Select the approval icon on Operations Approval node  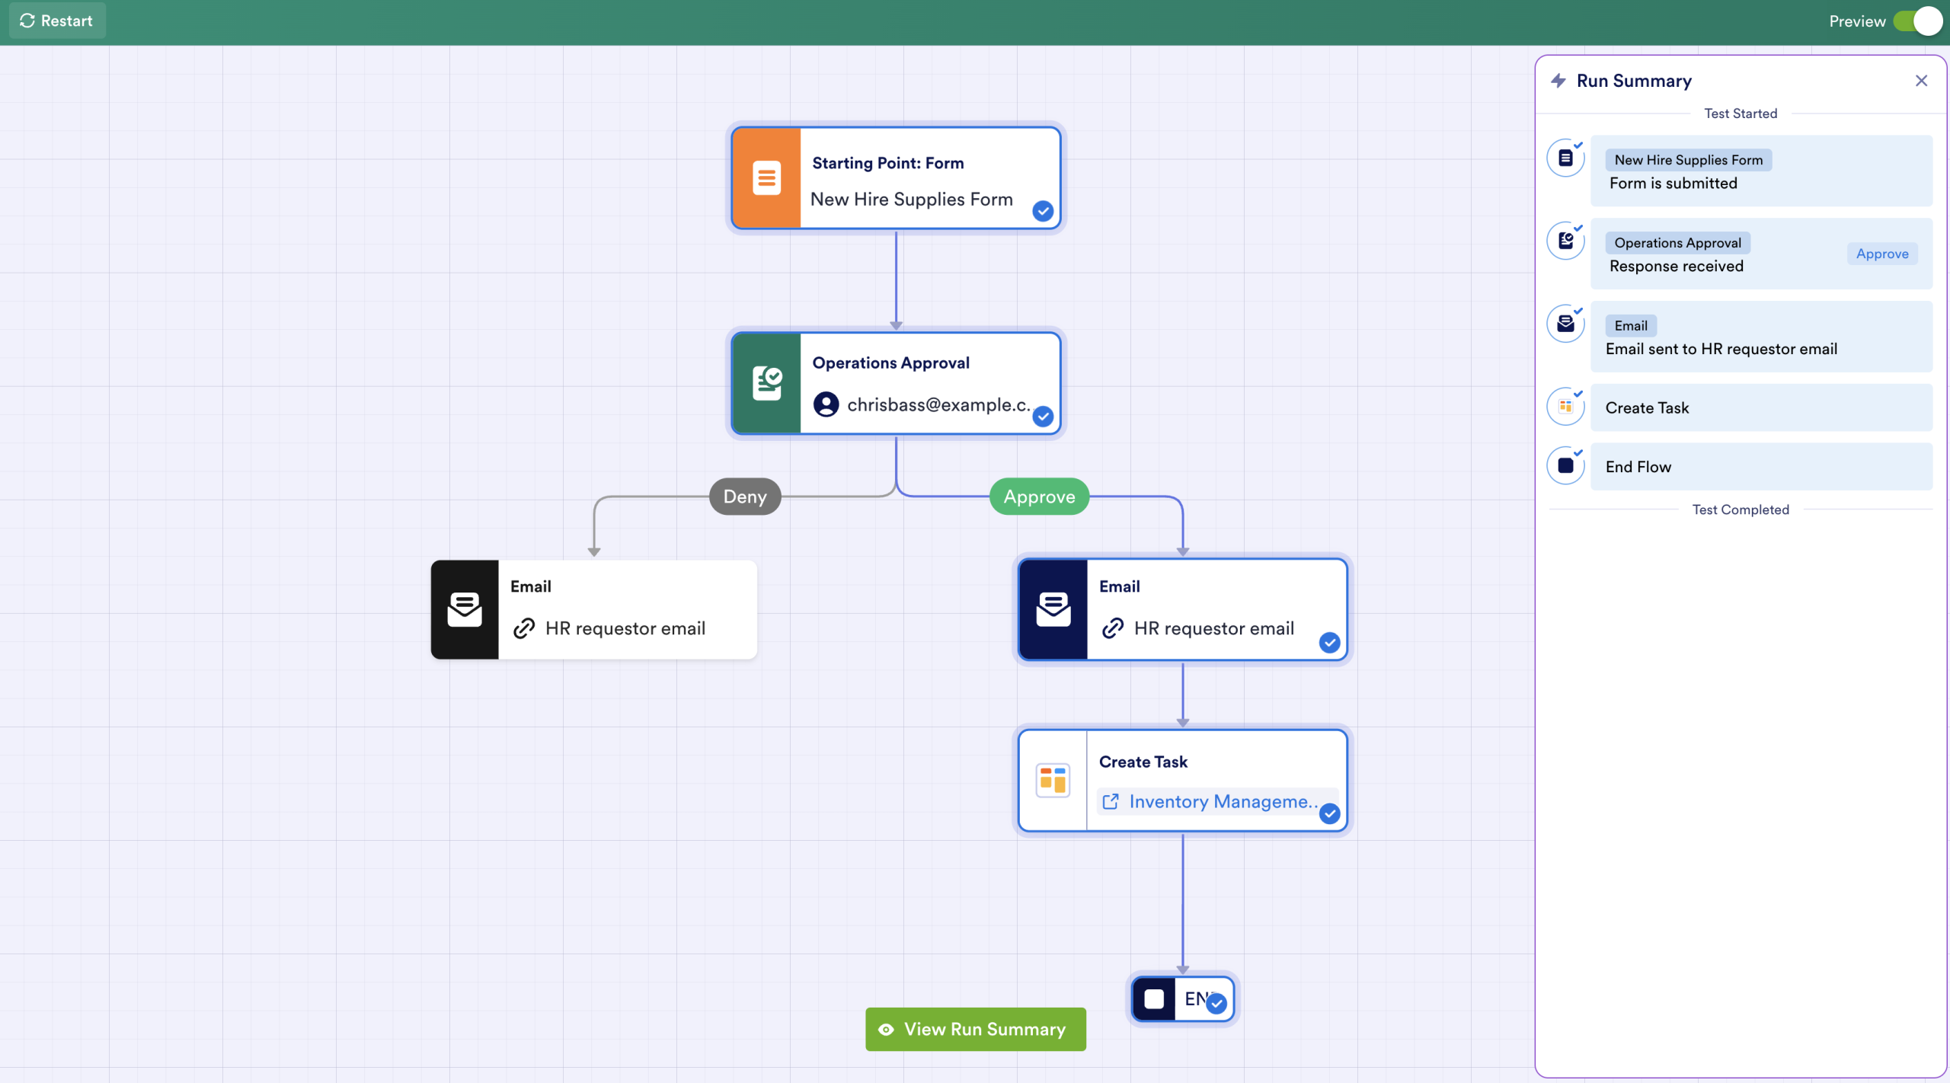point(767,383)
